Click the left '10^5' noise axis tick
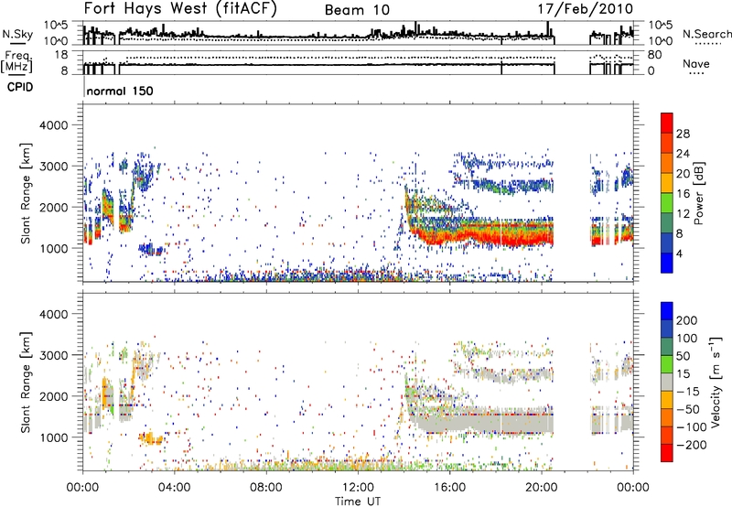The height and width of the screenshot is (507, 732). click(x=56, y=25)
